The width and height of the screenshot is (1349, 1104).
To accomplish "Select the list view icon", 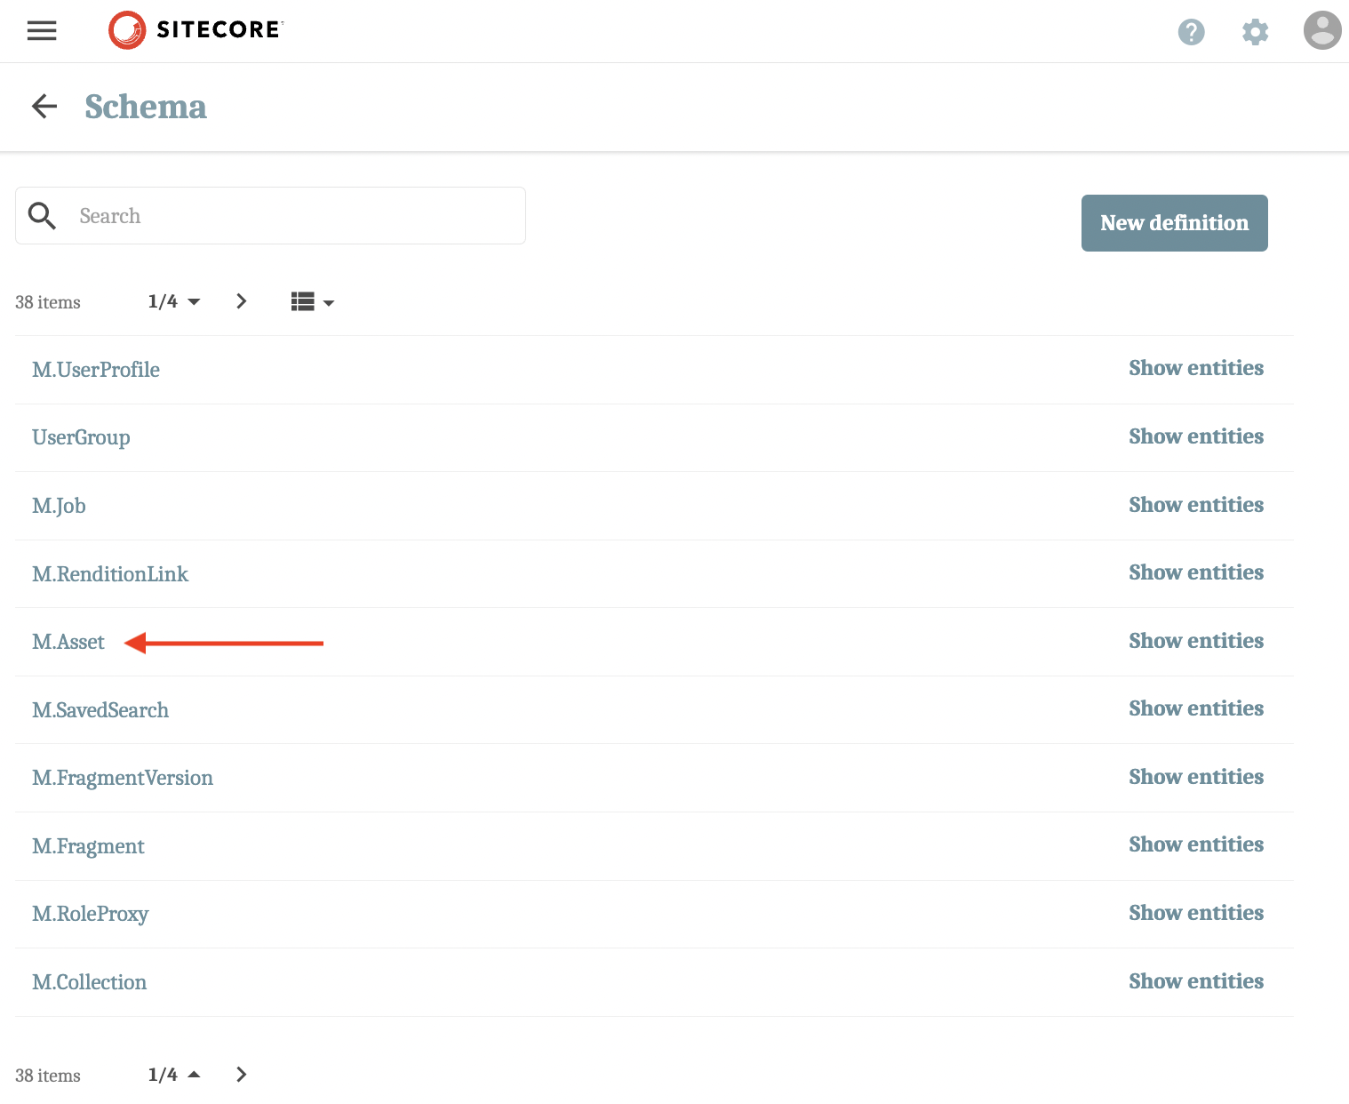I will pyautogui.click(x=301, y=301).
